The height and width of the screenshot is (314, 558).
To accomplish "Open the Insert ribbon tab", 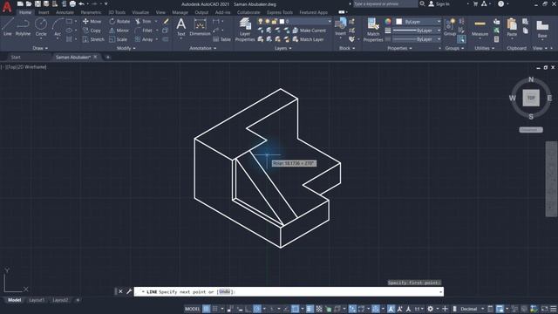I will coord(44,12).
